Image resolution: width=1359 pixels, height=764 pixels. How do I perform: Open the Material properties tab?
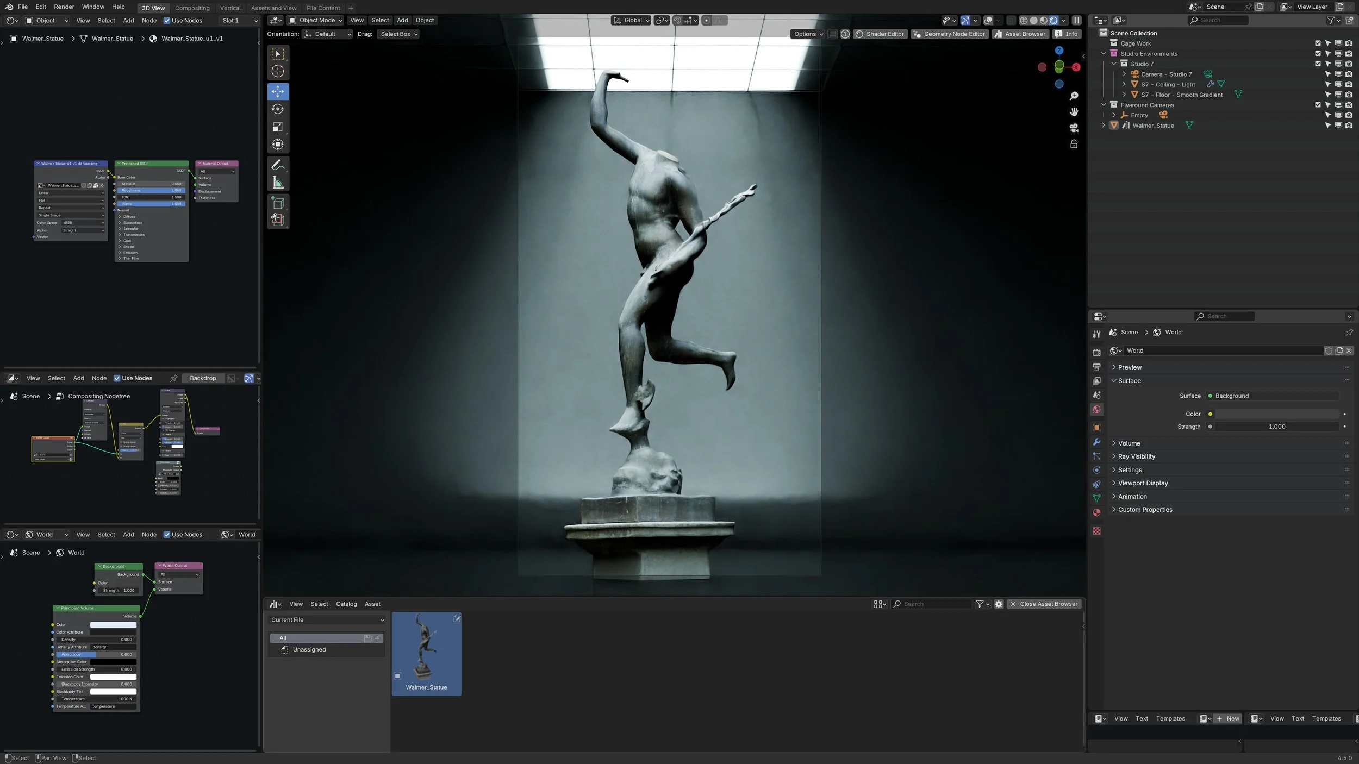point(1096,512)
